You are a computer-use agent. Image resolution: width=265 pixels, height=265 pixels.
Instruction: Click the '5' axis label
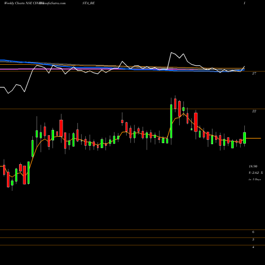click(x=253, y=240)
